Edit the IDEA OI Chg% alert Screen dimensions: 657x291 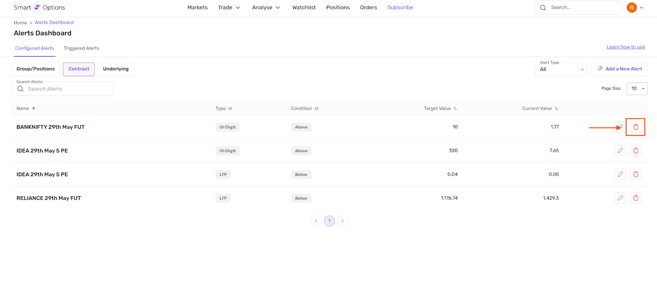(620, 151)
